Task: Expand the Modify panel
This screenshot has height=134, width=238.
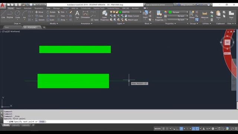Action: (54, 23)
